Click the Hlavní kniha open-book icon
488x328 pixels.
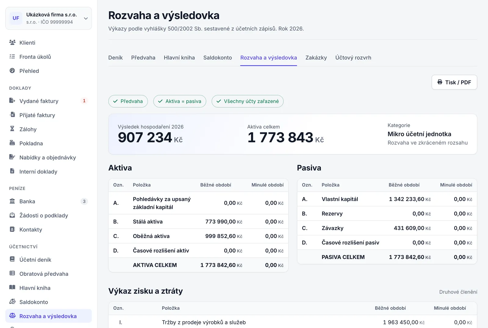click(12, 287)
